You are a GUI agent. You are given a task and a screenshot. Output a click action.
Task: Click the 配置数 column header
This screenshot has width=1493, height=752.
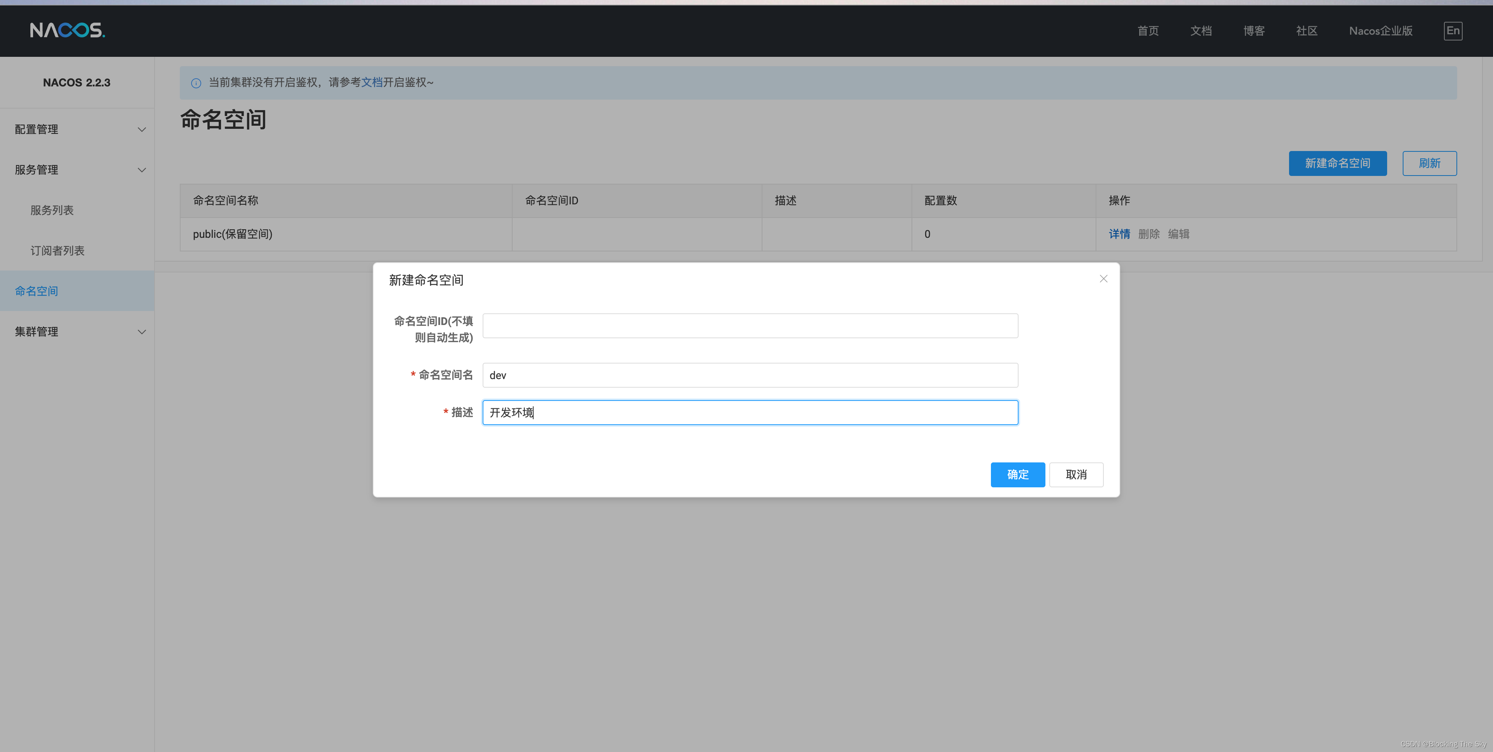tap(1003, 200)
